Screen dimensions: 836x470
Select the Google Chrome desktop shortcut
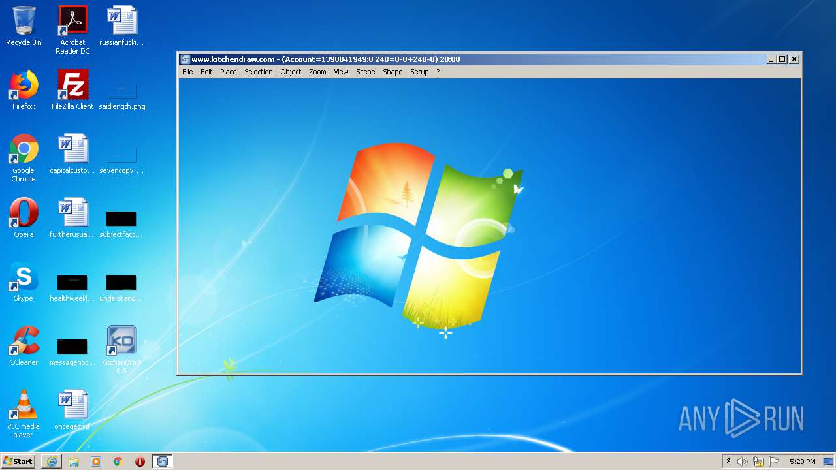pos(24,158)
